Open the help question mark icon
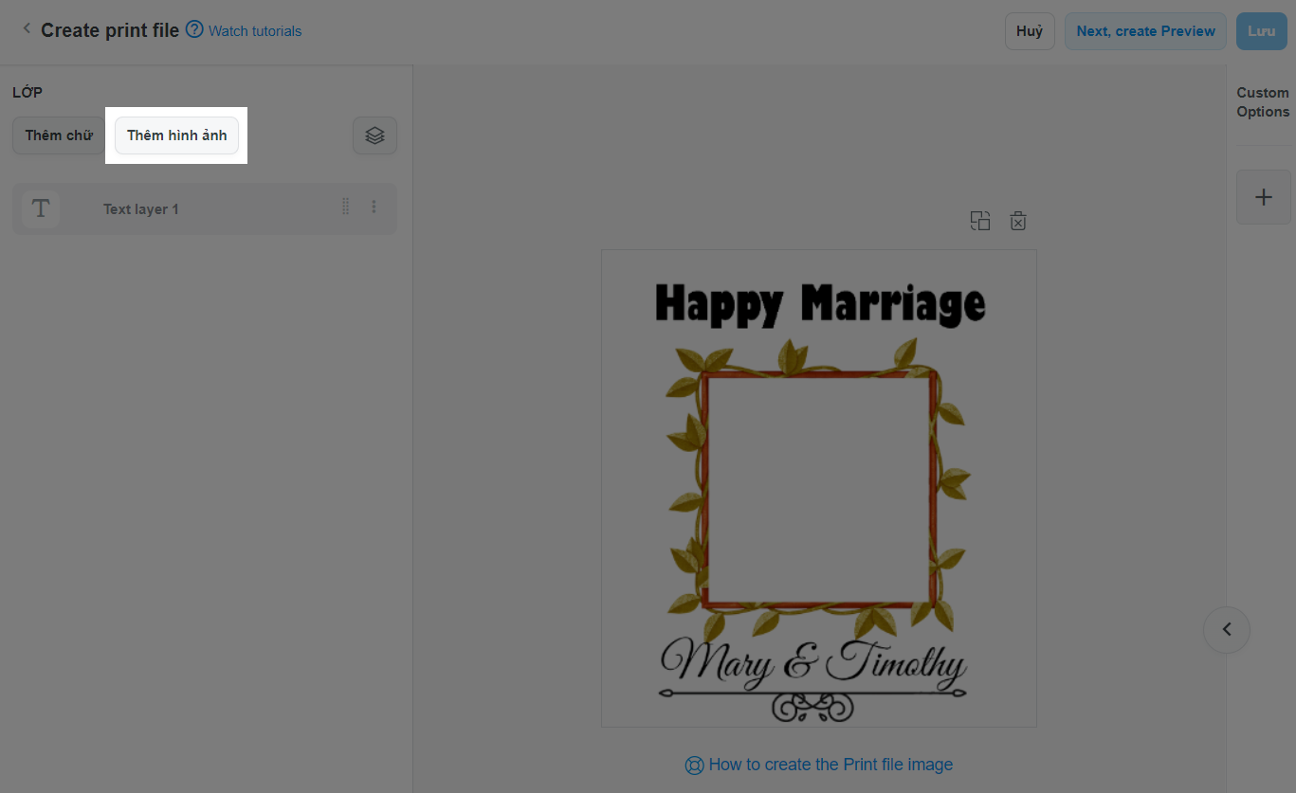Screen dimensions: 1296x793 [x=194, y=30]
